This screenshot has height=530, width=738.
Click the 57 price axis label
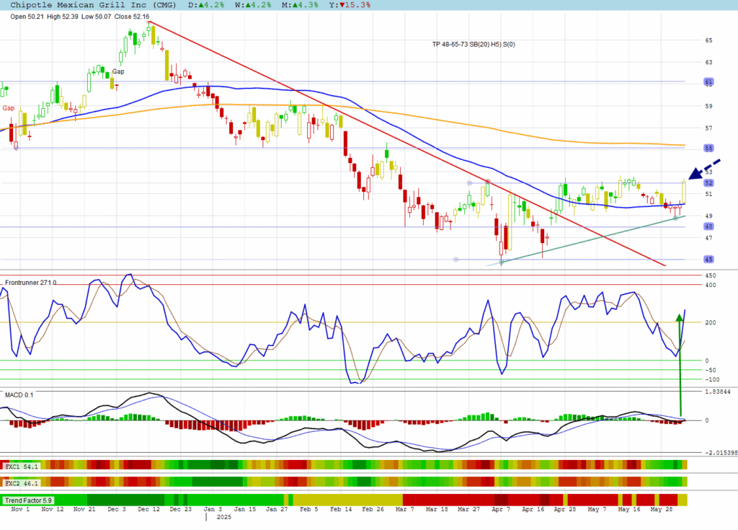tap(709, 128)
